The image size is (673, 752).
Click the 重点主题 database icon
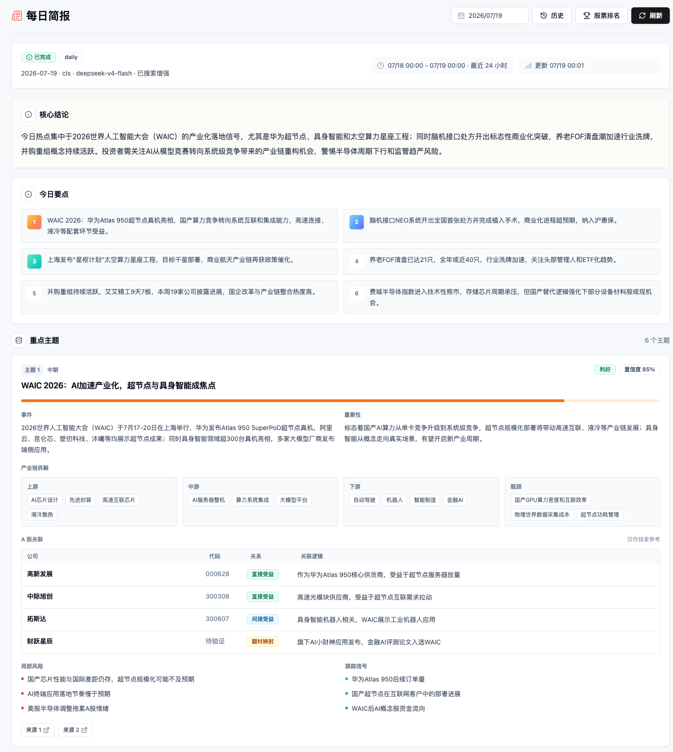(x=19, y=340)
